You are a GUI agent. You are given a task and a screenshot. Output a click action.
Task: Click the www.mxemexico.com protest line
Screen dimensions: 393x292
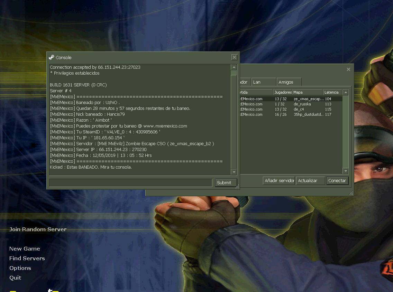coord(119,126)
